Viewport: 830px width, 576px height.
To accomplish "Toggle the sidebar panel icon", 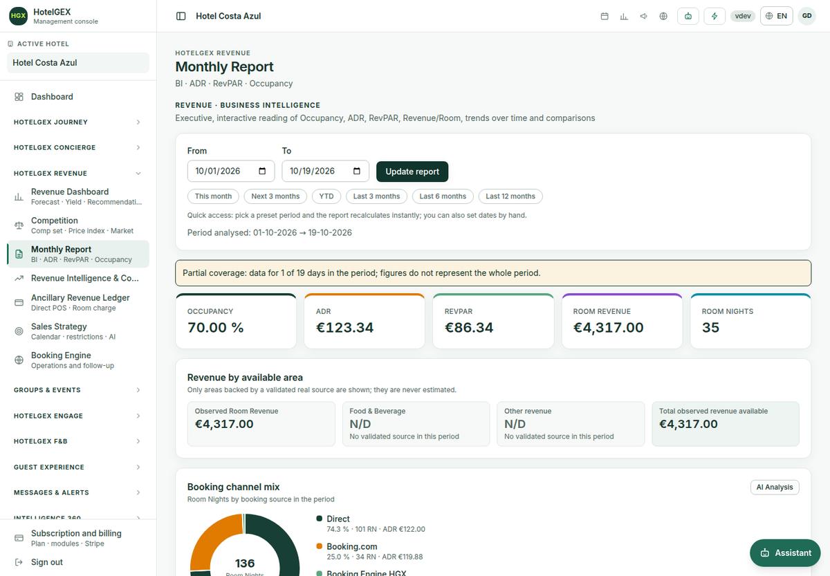I will point(181,16).
